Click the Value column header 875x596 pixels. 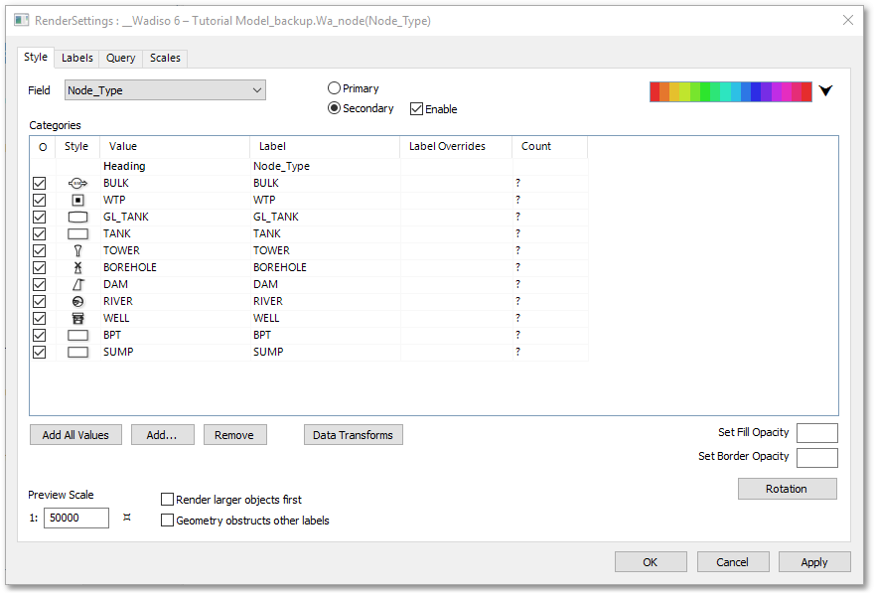(175, 146)
